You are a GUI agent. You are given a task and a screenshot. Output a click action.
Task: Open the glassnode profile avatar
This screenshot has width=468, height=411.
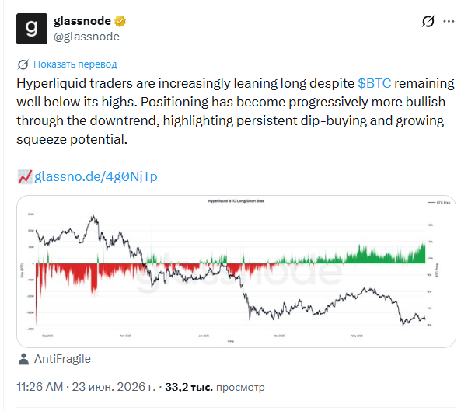(x=32, y=29)
